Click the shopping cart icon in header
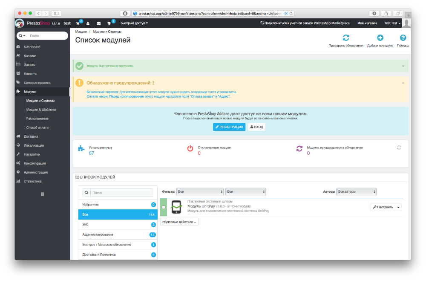Viewport: 426px width, 281px height. click(78, 23)
